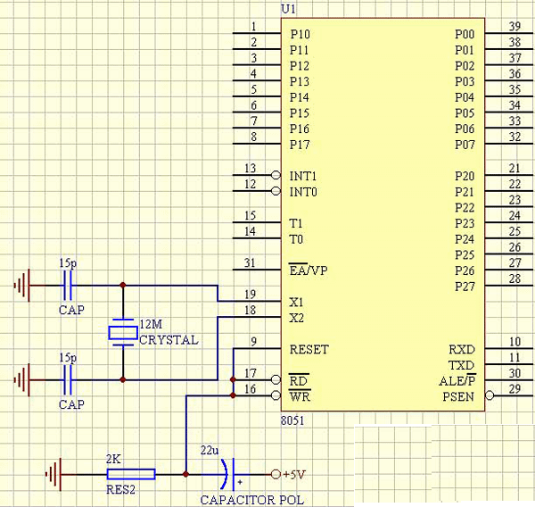This screenshot has height=507, width=535.
Task: Click the CRYSTAL component label
Action: (169, 340)
